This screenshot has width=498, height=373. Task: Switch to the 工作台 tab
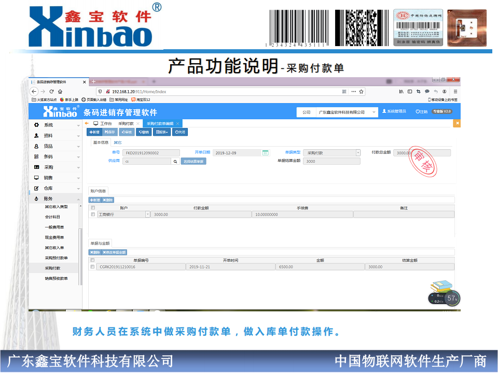coord(103,123)
